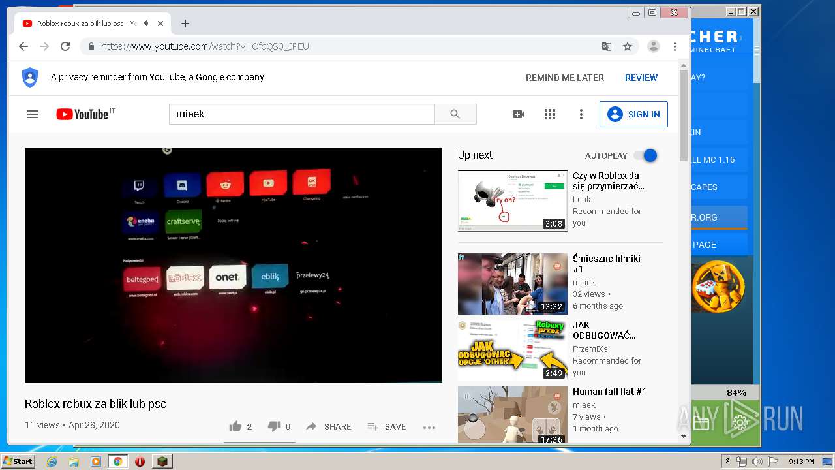This screenshot has width=835, height=470.
Task: Go forward in Chrome browser
Action: 44,46
